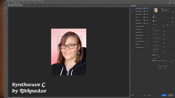175x98 pixels.
Task: Select the Hand tool
Action: (6, 7)
